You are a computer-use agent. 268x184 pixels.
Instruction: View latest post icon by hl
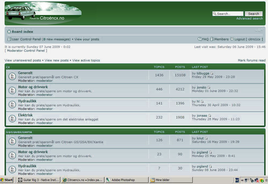click(202, 101)
